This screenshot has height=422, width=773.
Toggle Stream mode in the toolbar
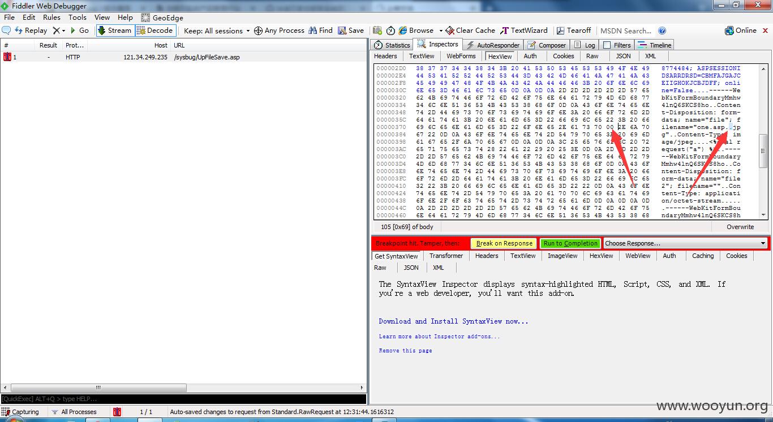coord(115,31)
